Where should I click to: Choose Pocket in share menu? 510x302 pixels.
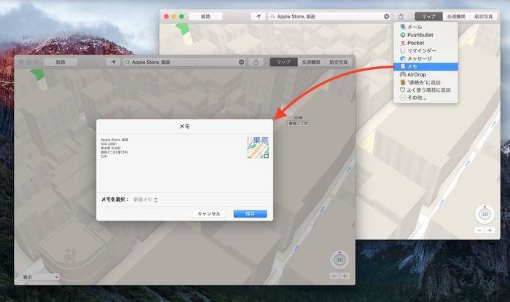[x=425, y=43]
